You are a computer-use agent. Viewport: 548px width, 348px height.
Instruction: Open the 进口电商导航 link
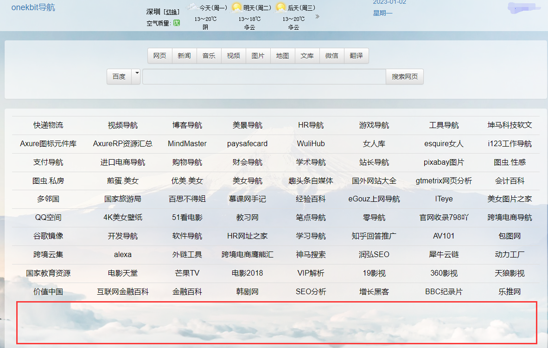123,162
